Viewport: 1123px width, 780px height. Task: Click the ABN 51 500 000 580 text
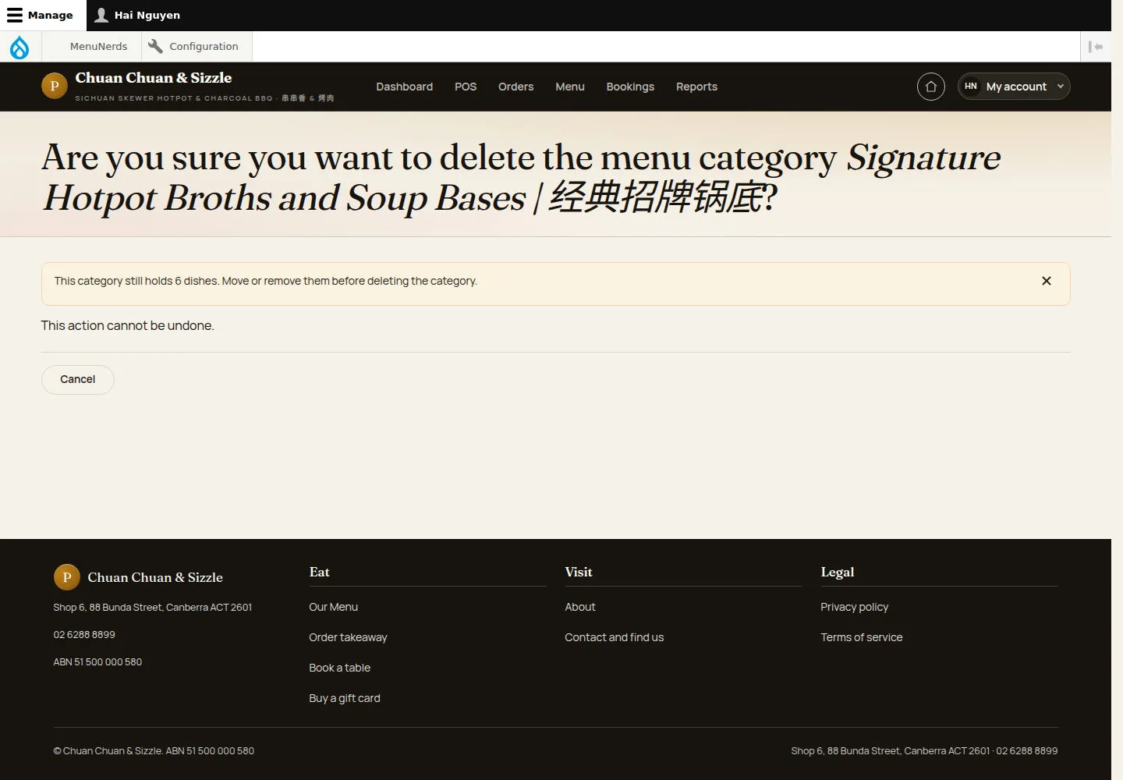[97, 662]
